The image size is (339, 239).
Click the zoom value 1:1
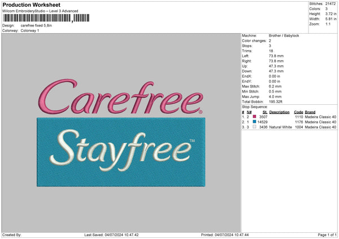(328, 24)
